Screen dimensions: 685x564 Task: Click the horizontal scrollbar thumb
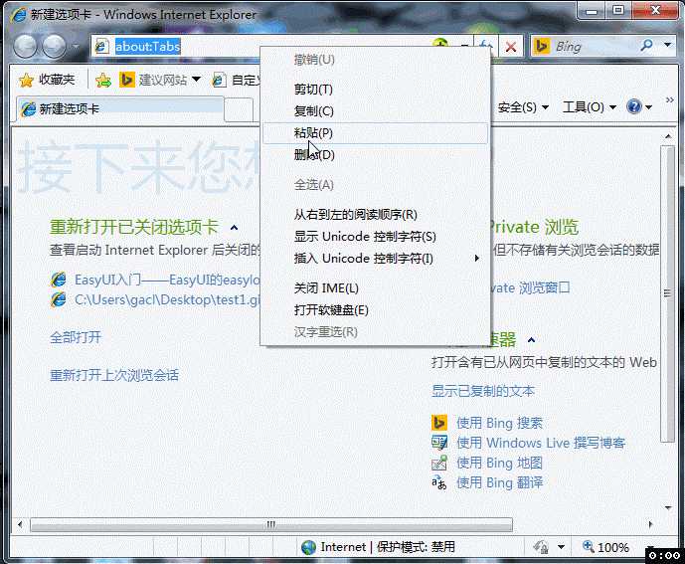click(270, 524)
